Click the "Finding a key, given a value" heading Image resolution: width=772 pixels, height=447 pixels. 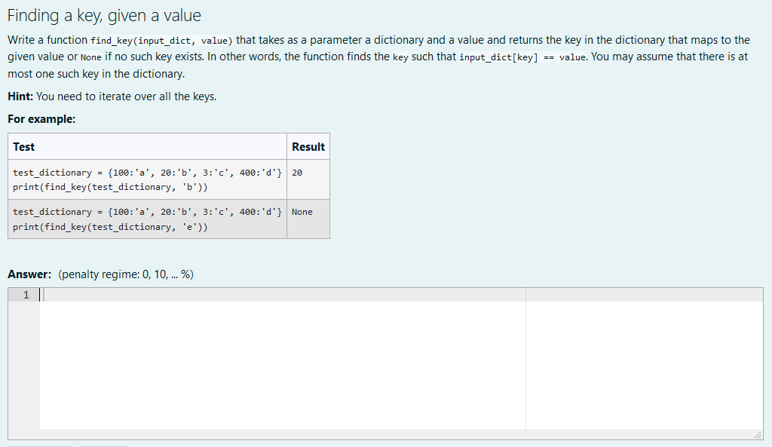click(102, 15)
